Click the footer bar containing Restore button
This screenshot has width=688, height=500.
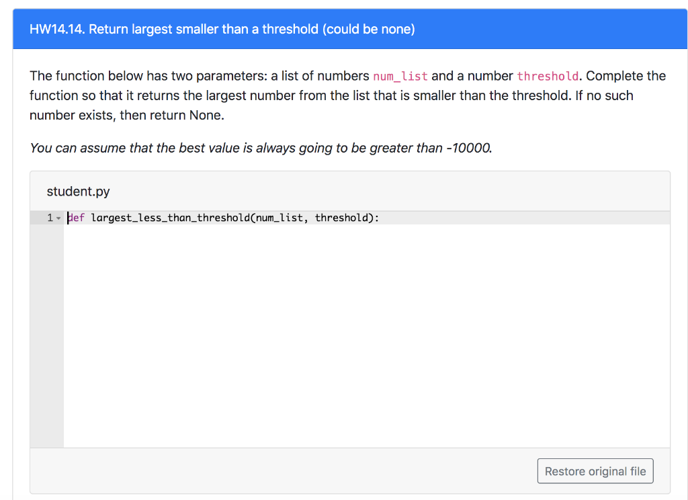269,470
